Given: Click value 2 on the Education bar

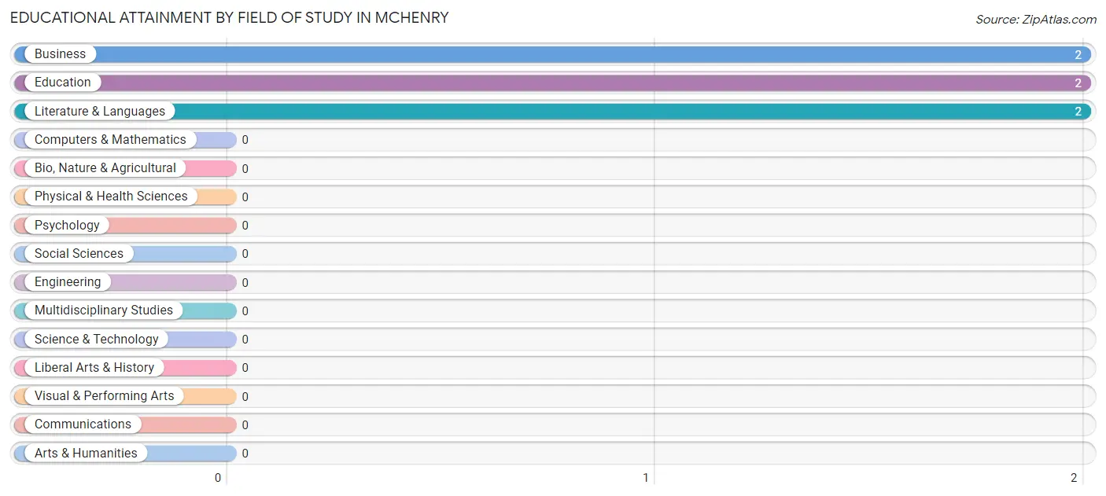Looking at the screenshot, I should (1078, 83).
